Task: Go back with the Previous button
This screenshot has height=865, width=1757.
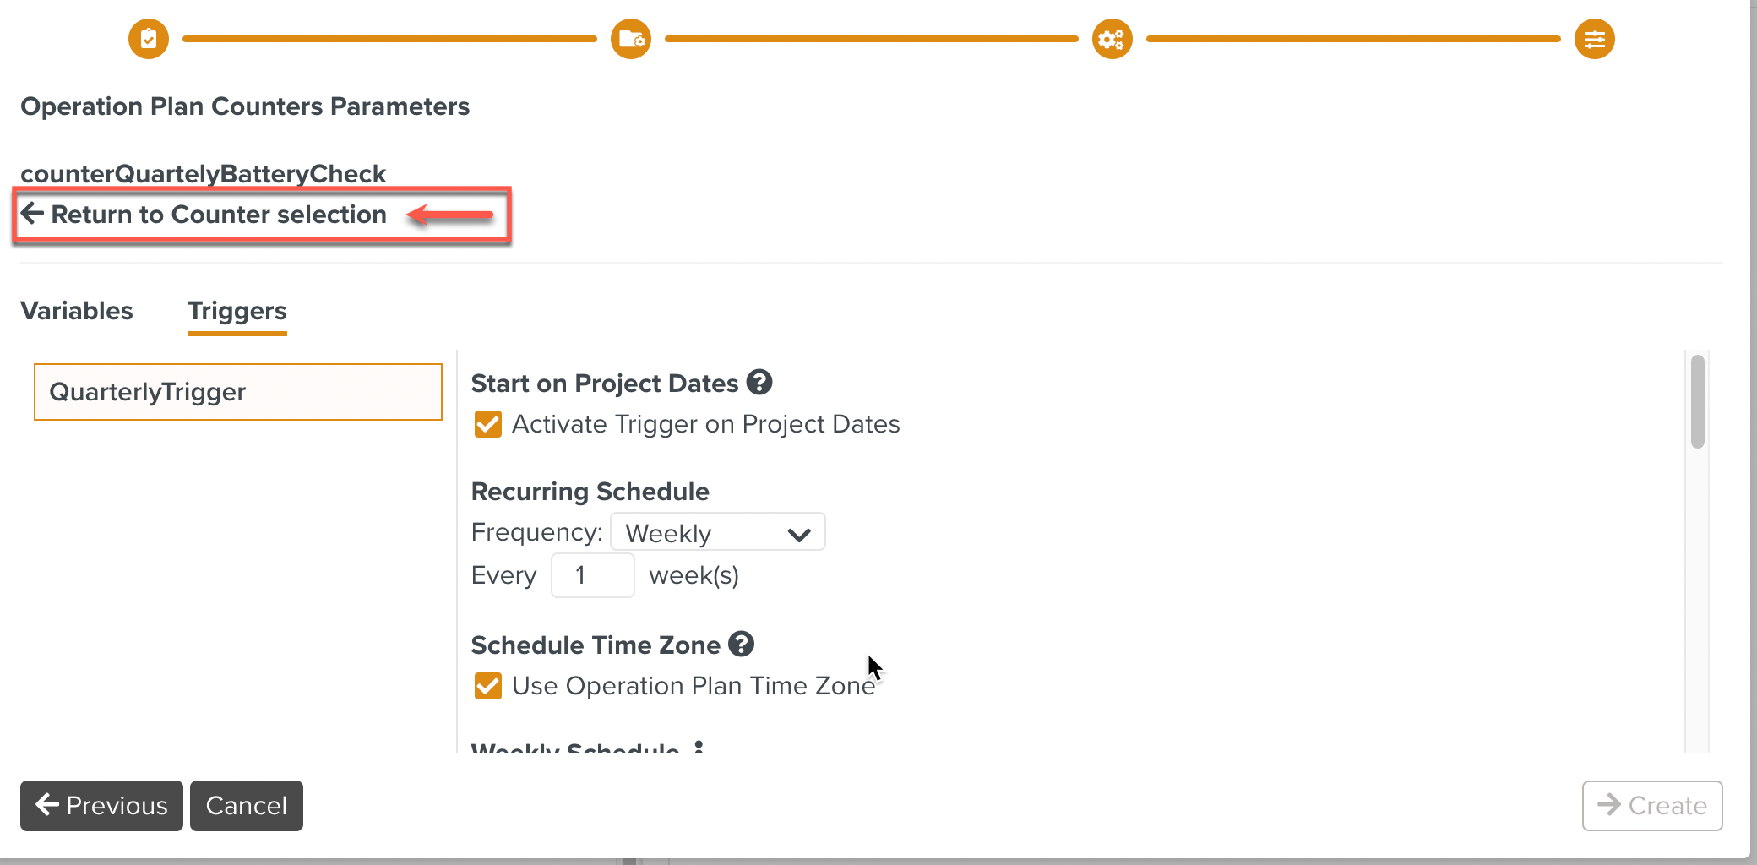Action: (x=101, y=806)
